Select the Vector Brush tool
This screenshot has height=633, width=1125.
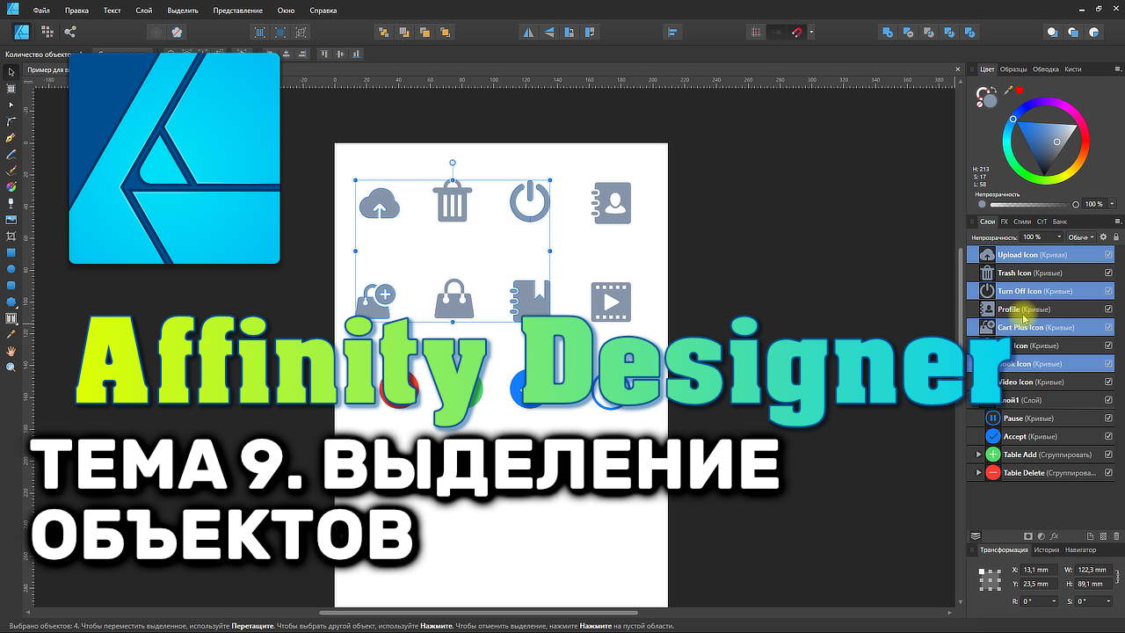point(11,171)
